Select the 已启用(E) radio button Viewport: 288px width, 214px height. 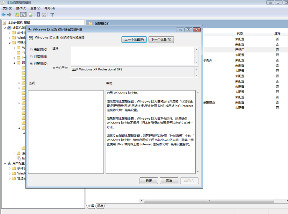tap(31, 57)
